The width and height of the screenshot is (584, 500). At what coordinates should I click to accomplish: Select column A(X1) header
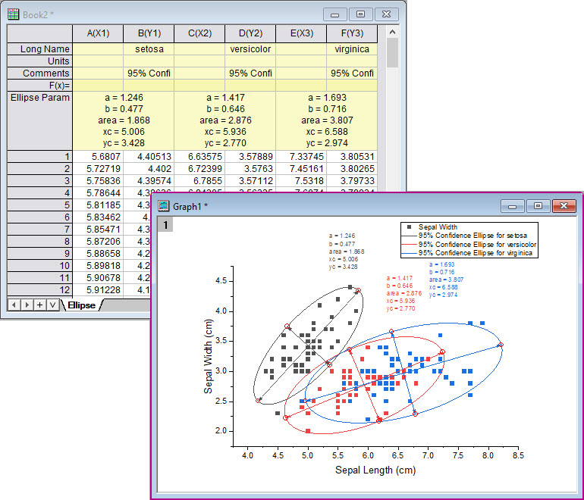click(x=98, y=33)
